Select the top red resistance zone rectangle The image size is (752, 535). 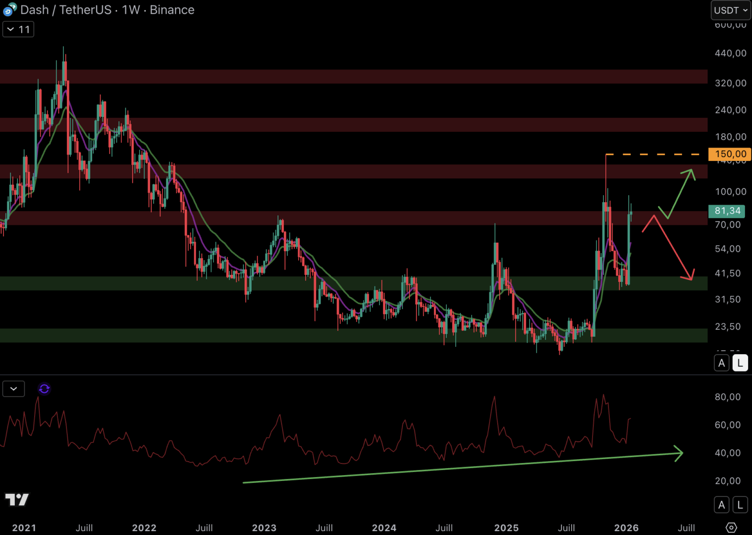click(347, 77)
